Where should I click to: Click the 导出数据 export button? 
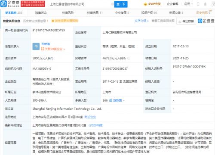[x=186, y=21]
